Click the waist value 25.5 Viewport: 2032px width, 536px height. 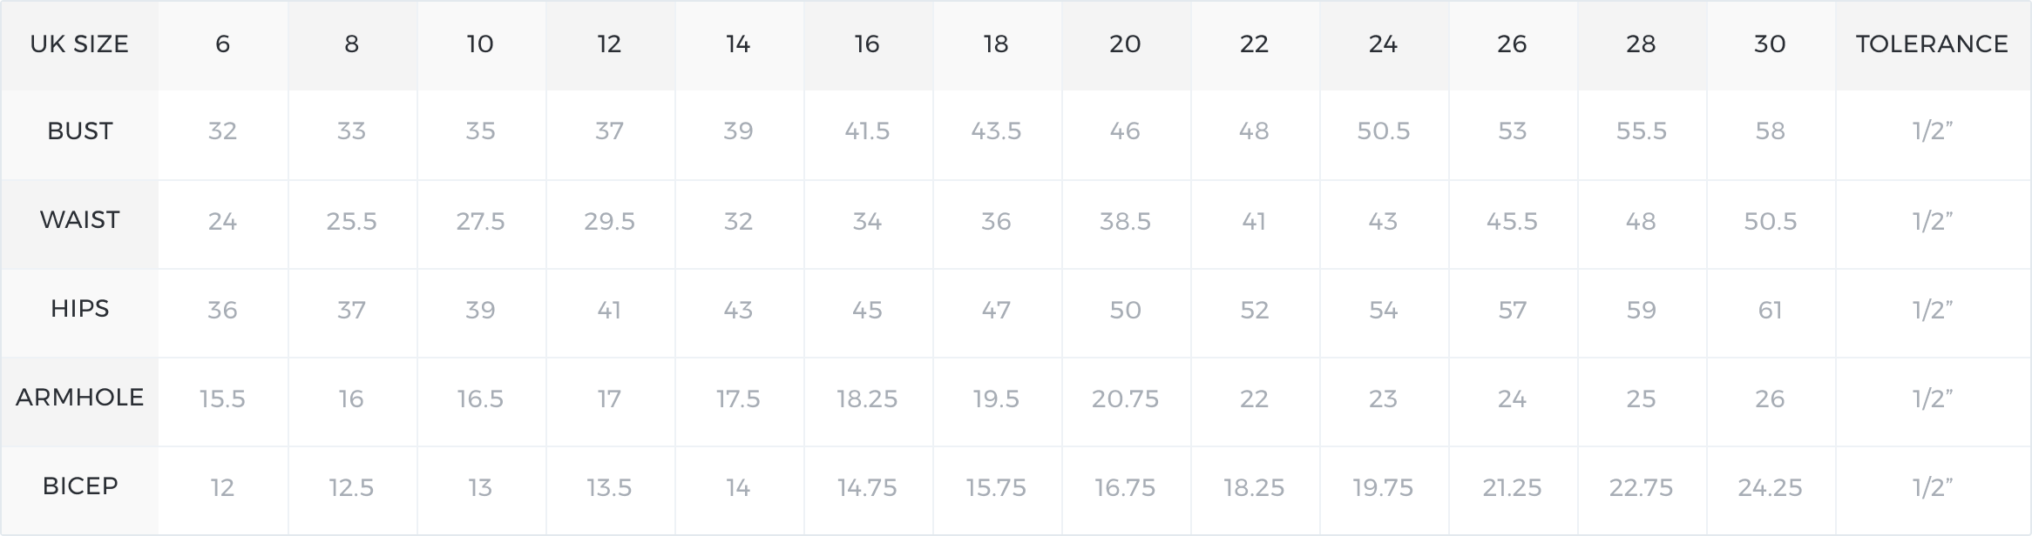tap(351, 222)
